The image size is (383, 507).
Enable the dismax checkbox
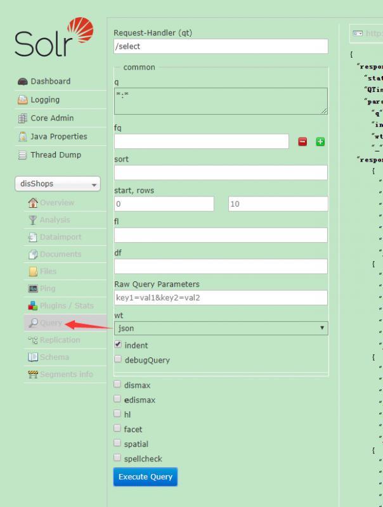[117, 384]
